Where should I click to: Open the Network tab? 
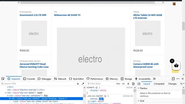coord(60,79)
